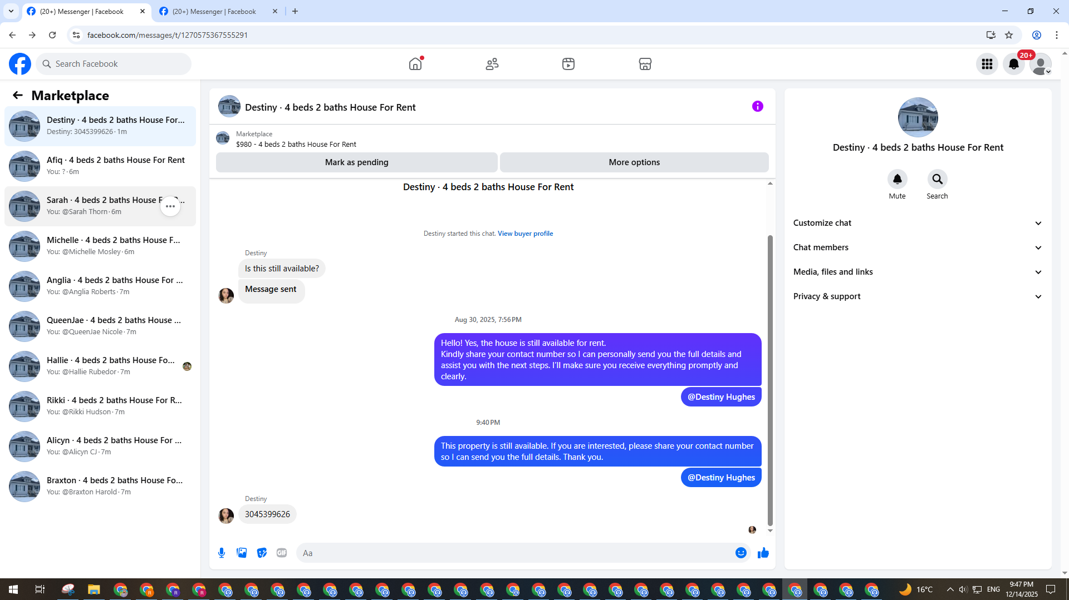This screenshot has height=600, width=1069.
Task: Open File Explorer from the taskbar
Action: (x=94, y=589)
